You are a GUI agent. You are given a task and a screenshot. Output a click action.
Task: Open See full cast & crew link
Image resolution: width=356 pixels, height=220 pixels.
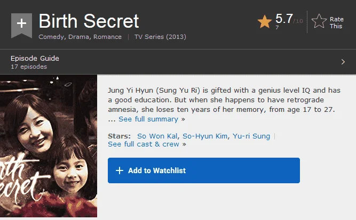(x=144, y=144)
